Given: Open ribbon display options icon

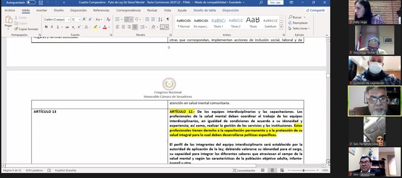Looking at the screenshot, I should point(292,2).
